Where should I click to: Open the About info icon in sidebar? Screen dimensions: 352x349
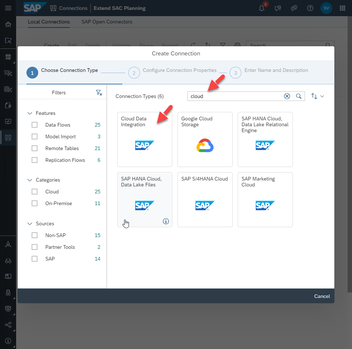coord(8,341)
